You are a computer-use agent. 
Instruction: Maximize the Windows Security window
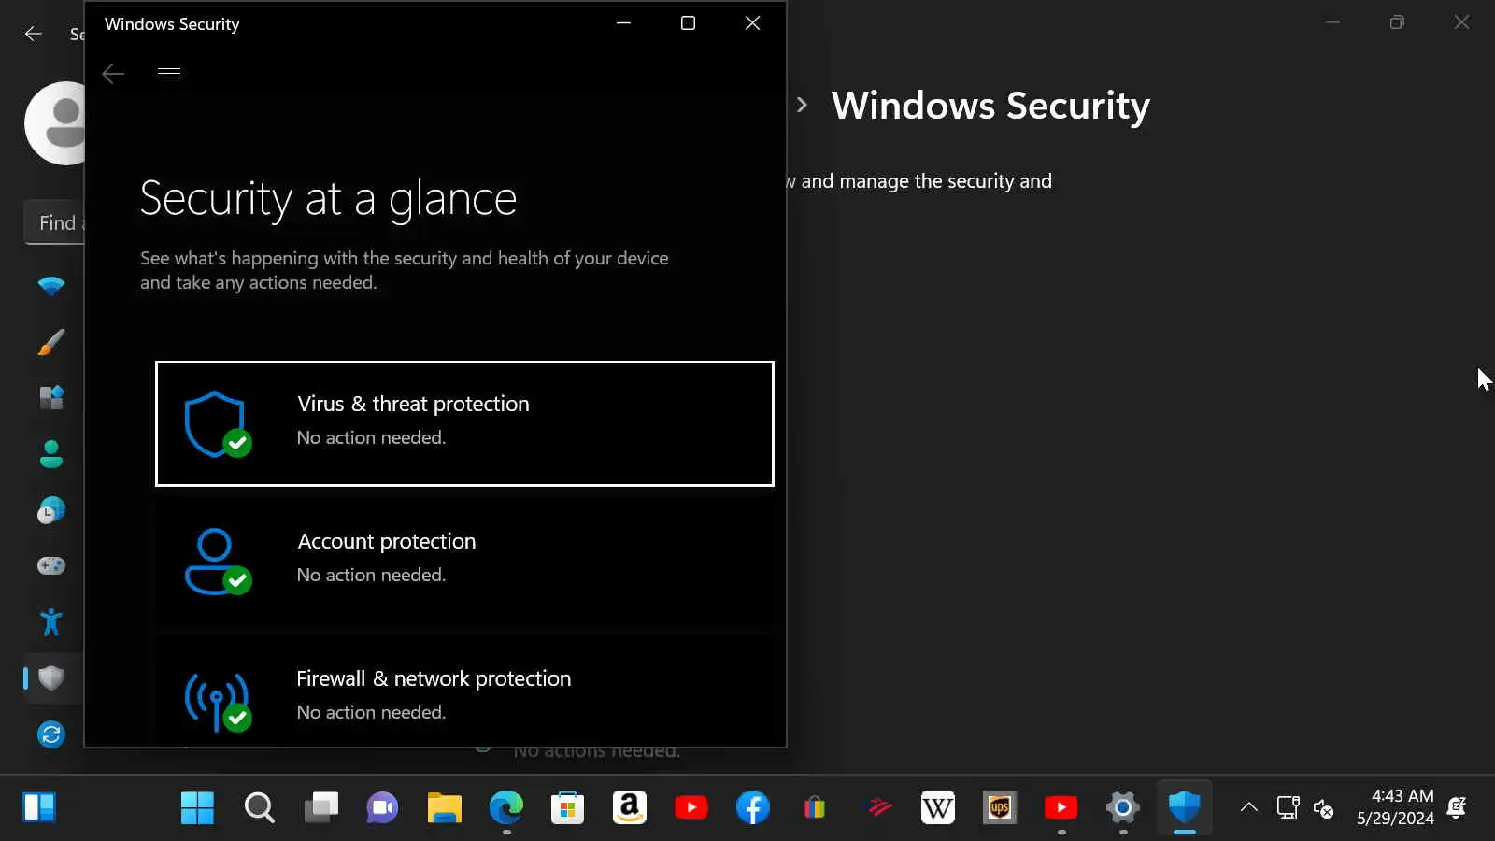(688, 23)
